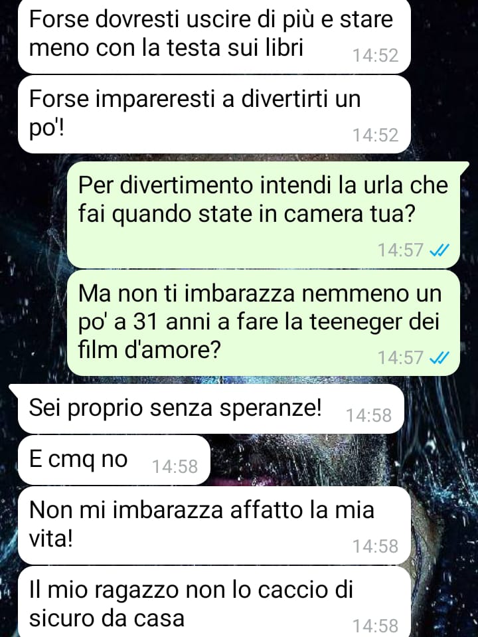478x637 pixels.
Task: Tap the double blue checkmark on 'Per divertimento' message
Action: coord(439,250)
